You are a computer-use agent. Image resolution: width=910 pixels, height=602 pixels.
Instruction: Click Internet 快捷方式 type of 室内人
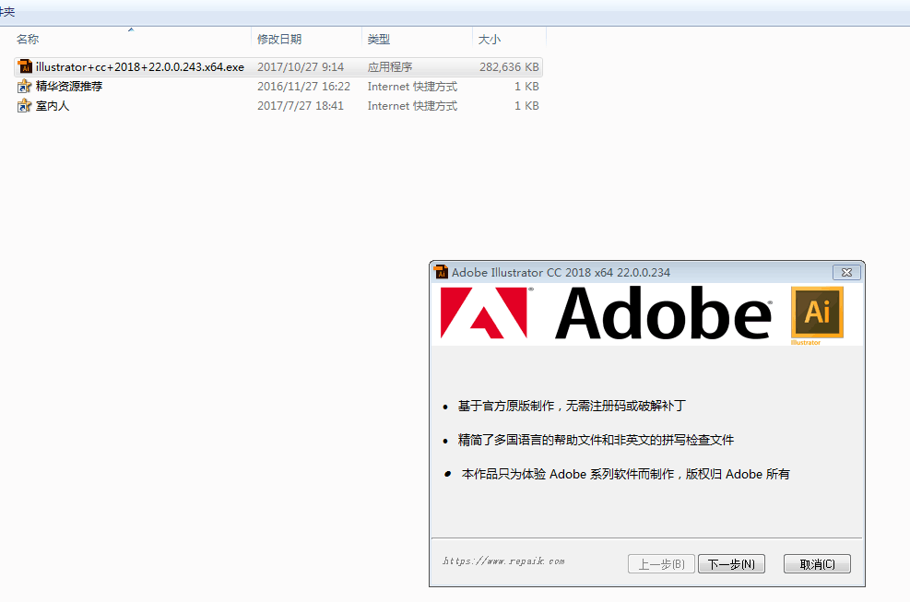coord(412,106)
